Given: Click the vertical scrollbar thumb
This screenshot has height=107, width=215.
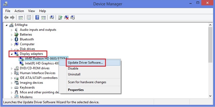Looking at the screenshot, I should [x=210, y=45].
